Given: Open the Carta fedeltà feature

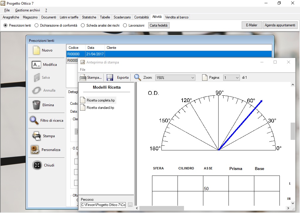Looking at the screenshot, I should [159, 25].
